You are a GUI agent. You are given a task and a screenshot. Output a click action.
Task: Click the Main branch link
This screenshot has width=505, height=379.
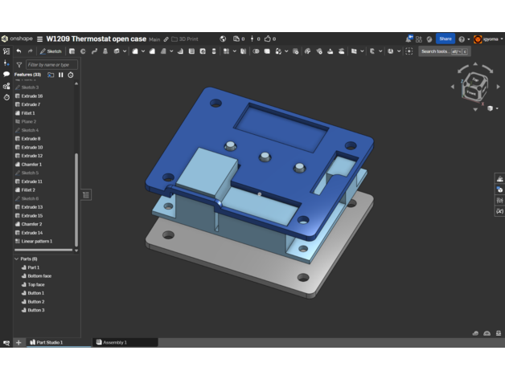click(154, 39)
